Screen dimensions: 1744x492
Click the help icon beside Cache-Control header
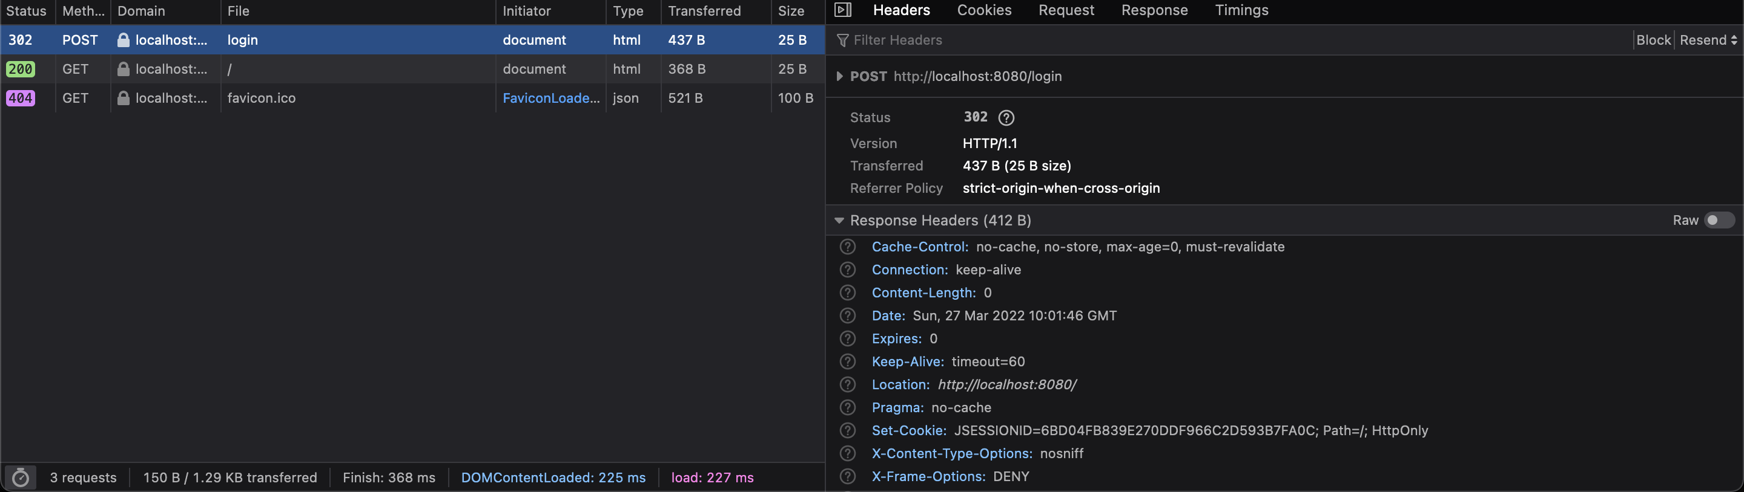(848, 247)
